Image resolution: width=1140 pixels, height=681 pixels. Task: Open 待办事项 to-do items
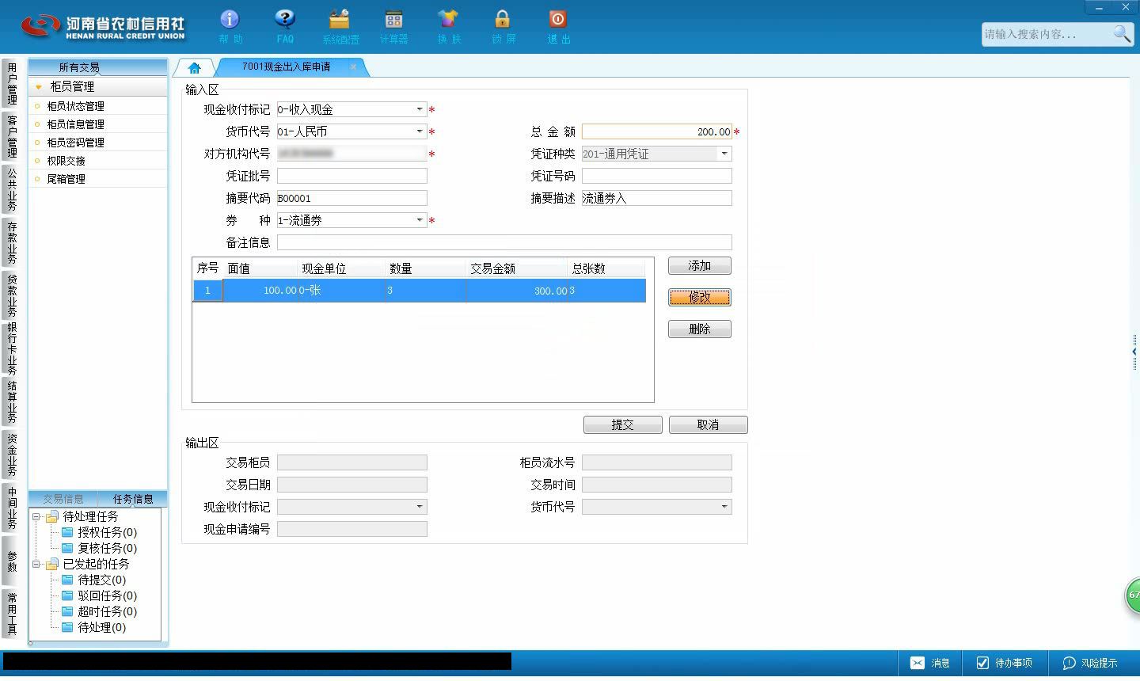point(1004,663)
